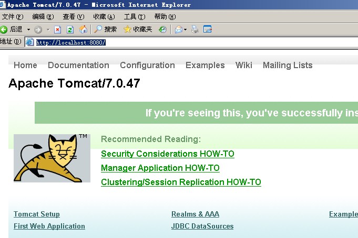Open the Wiki nav link
This screenshot has width=358, height=238.
pyautogui.click(x=244, y=65)
